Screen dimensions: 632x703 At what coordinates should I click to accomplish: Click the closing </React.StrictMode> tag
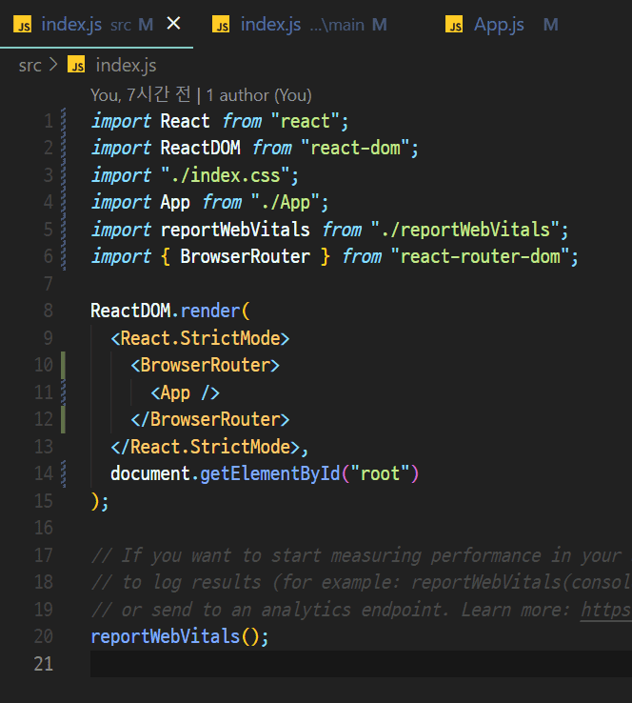[206, 447]
